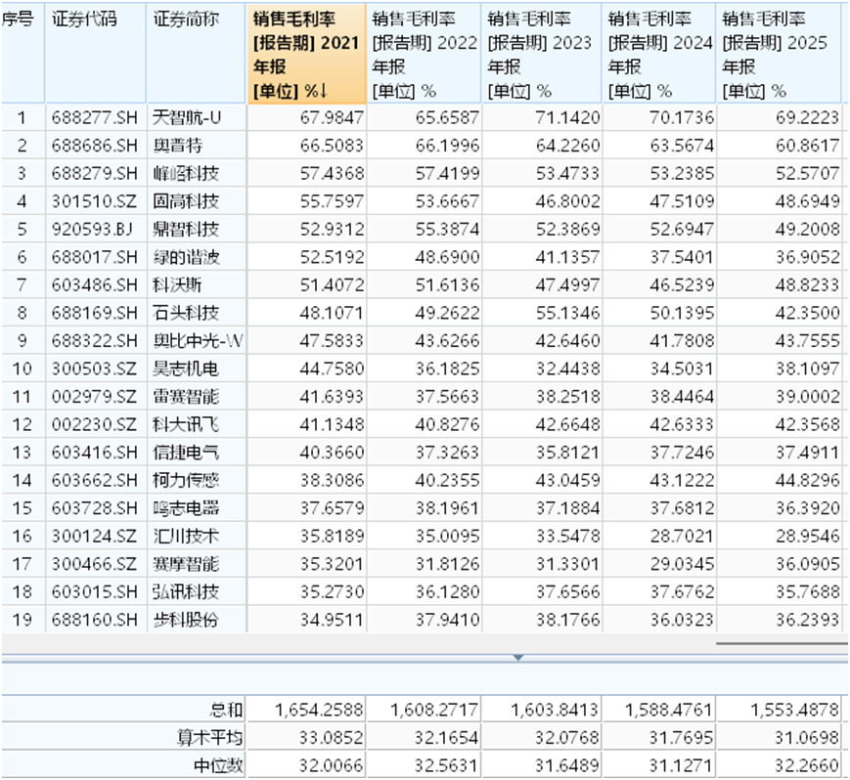This screenshot has height=780, width=850.
Task: Collapse the summary panel with the triangle arrow
Action: point(518,657)
